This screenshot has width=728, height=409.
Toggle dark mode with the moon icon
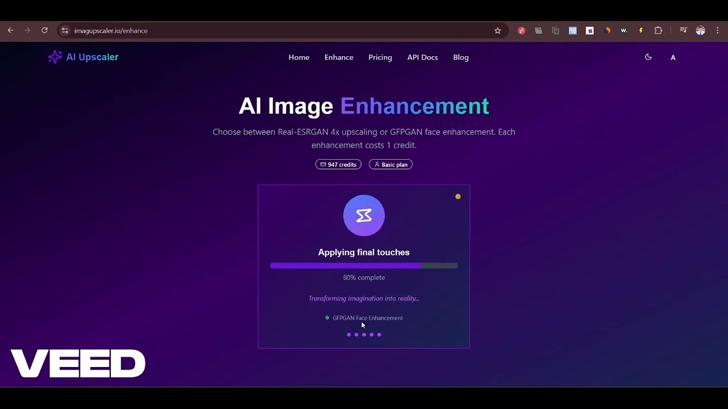pyautogui.click(x=648, y=57)
